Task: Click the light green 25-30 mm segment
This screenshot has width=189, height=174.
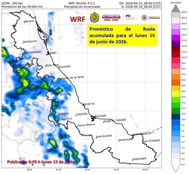Action: coord(176,100)
